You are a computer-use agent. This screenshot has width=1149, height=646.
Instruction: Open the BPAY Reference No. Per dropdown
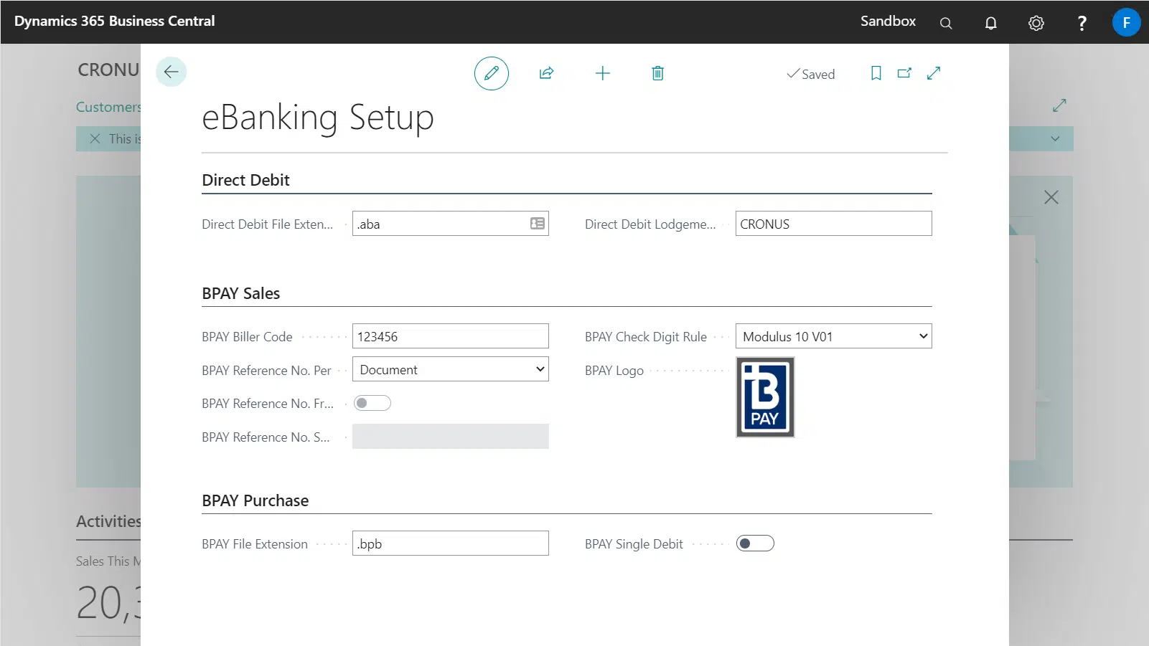(539, 369)
